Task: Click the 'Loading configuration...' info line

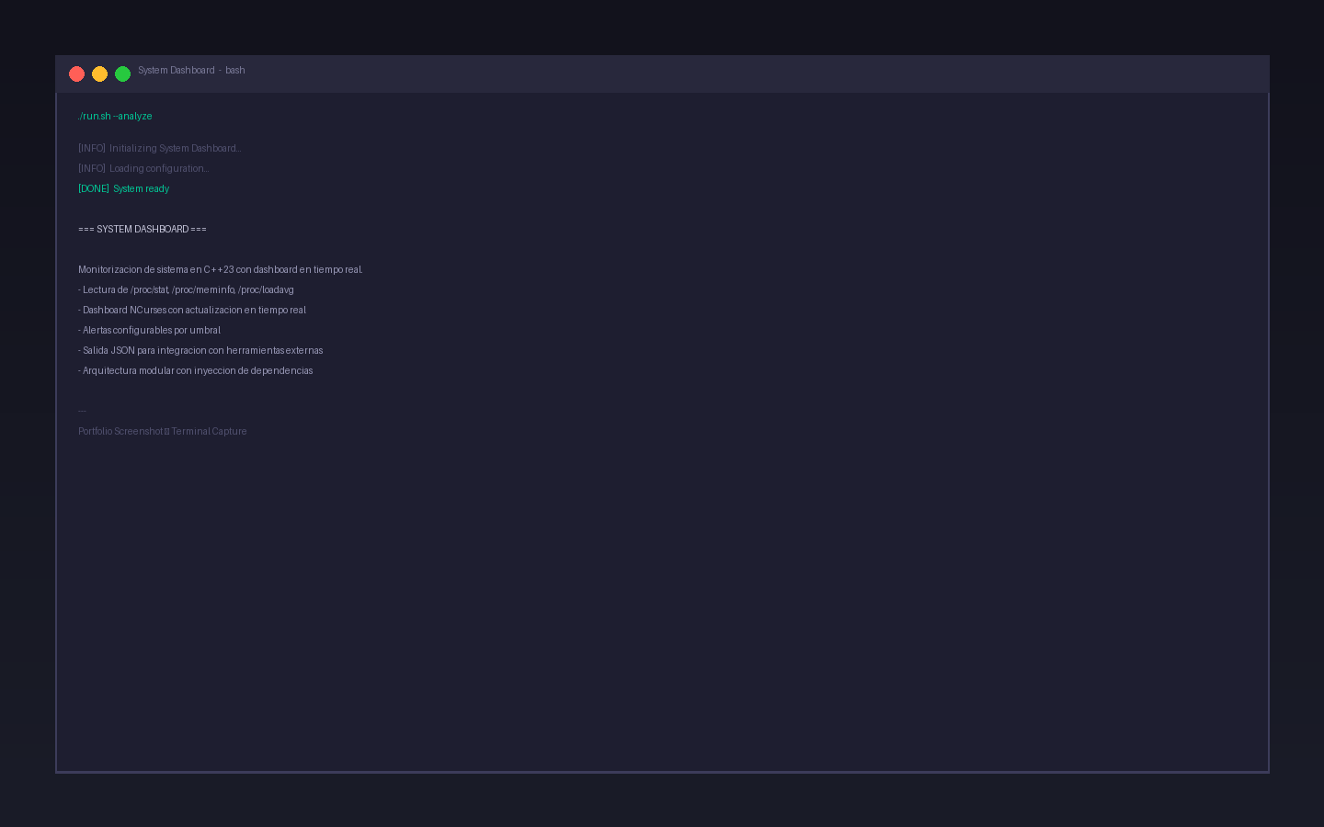Action: pos(143,168)
